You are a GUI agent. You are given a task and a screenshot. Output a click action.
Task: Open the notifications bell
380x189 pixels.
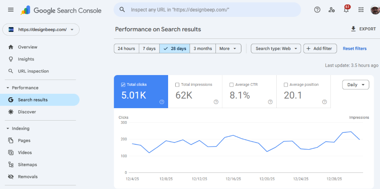[x=346, y=10]
